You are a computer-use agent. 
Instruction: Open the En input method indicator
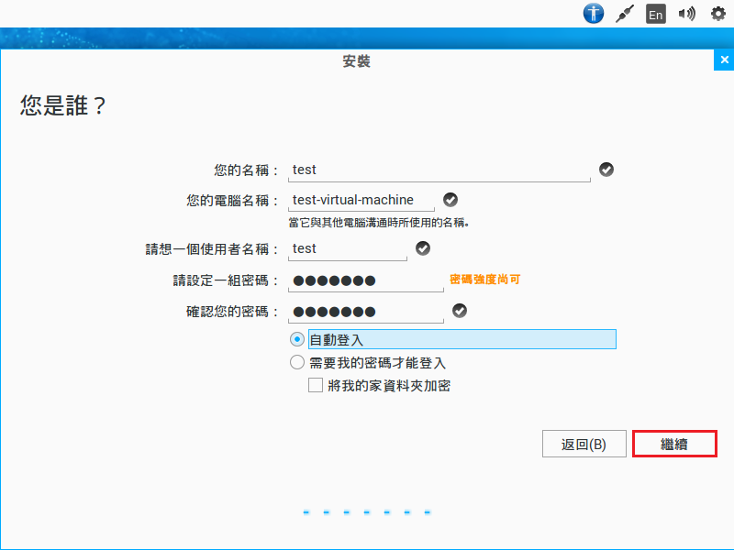[655, 15]
